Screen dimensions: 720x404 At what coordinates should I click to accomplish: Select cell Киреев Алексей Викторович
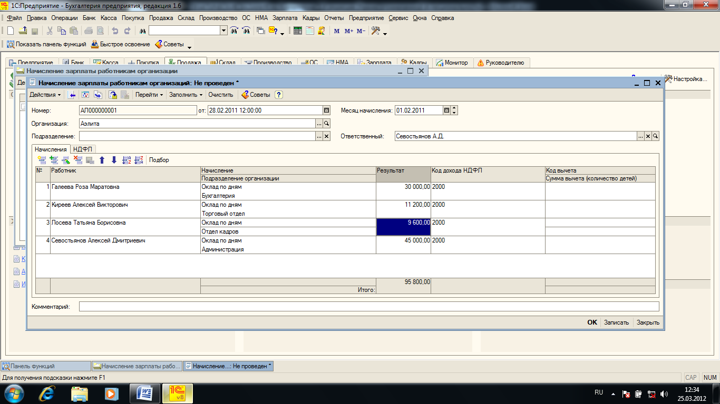coord(125,209)
